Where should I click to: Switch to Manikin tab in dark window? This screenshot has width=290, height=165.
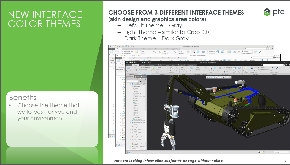[160, 65]
